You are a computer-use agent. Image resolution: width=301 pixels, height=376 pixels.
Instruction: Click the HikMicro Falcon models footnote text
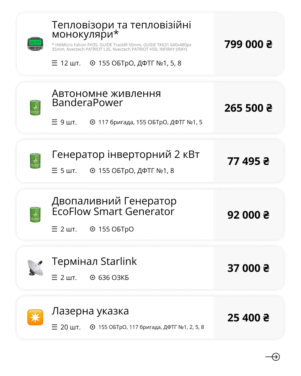click(122, 47)
